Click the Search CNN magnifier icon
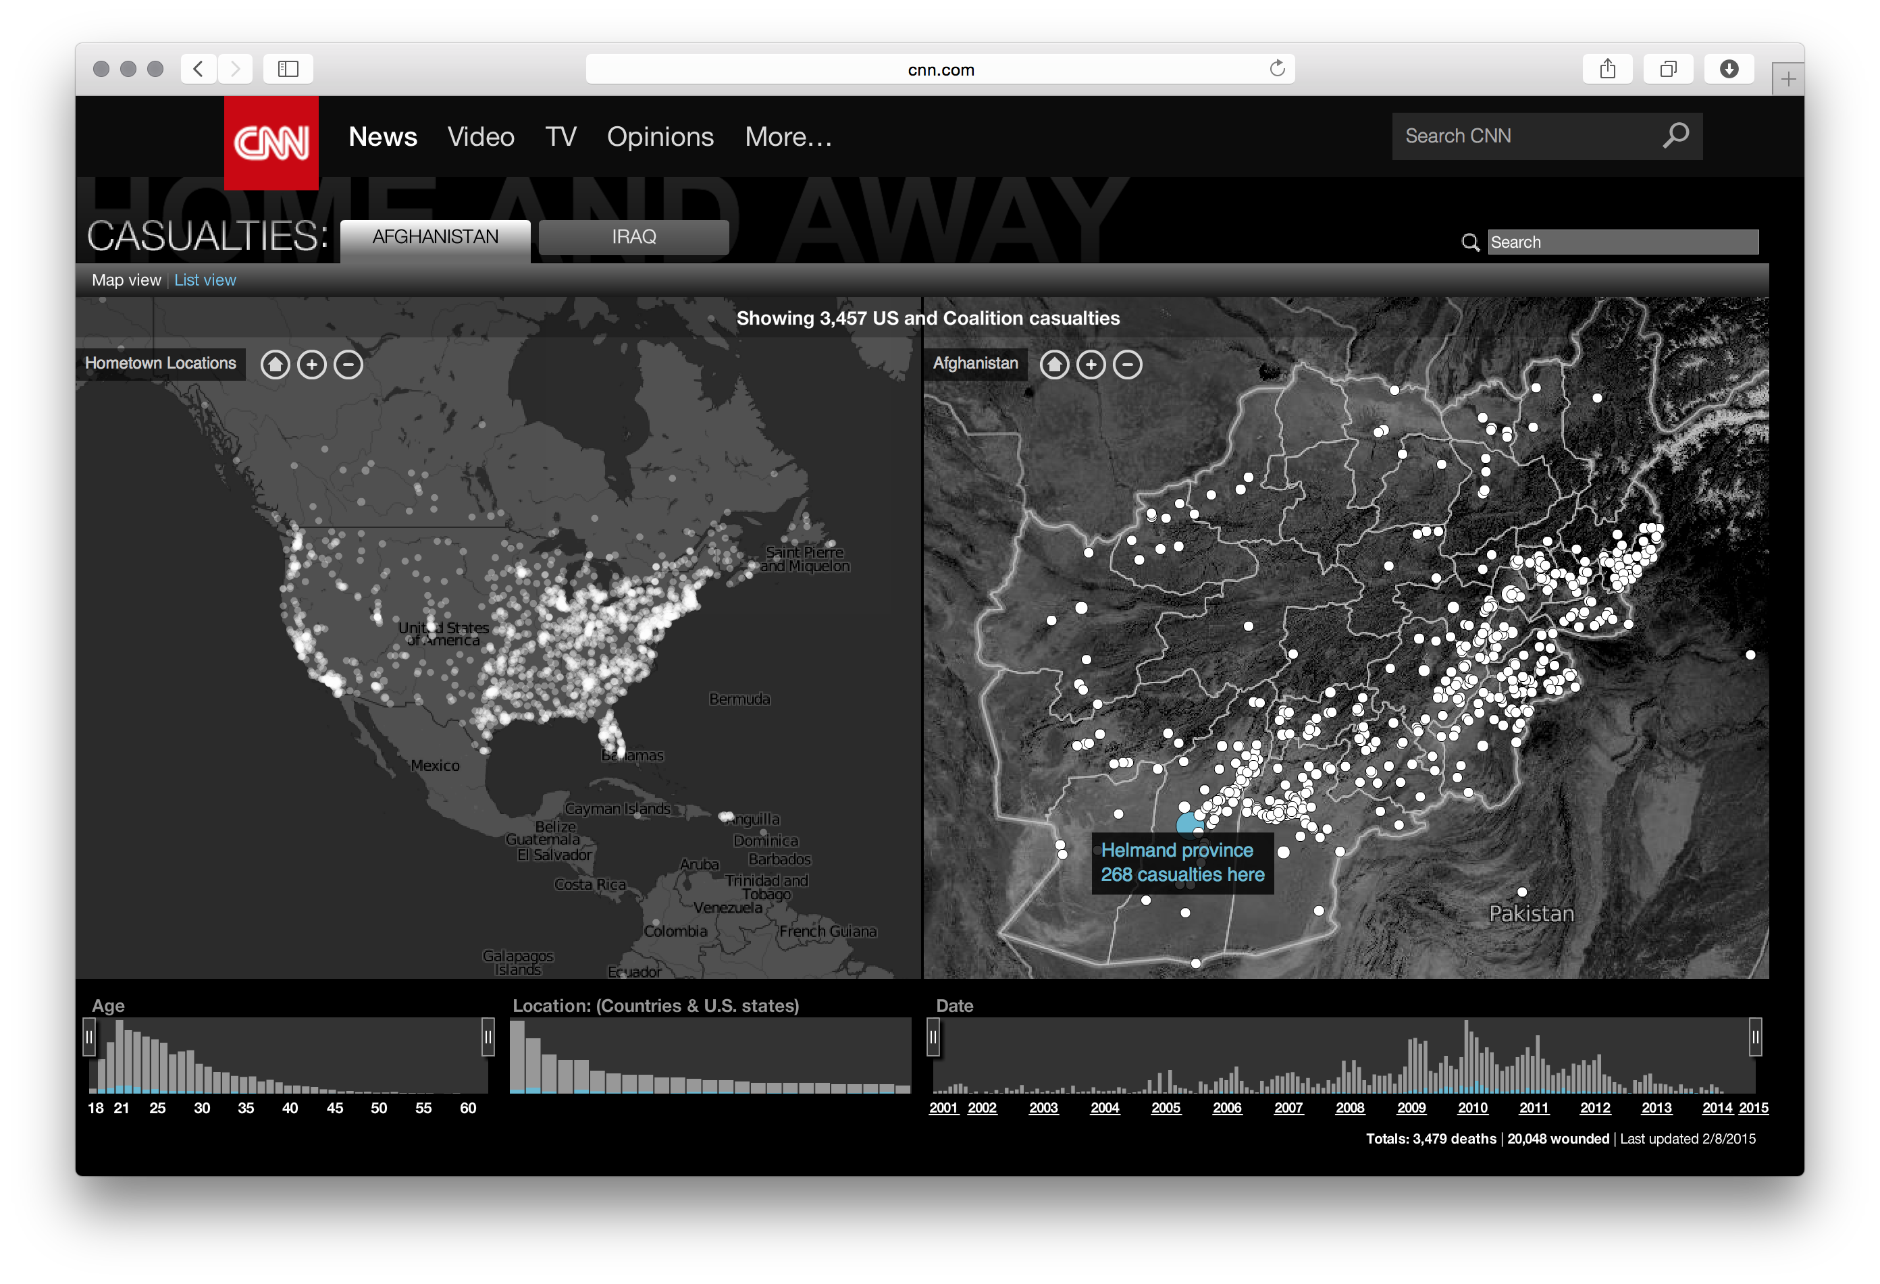This screenshot has height=1284, width=1880. pos(1675,135)
